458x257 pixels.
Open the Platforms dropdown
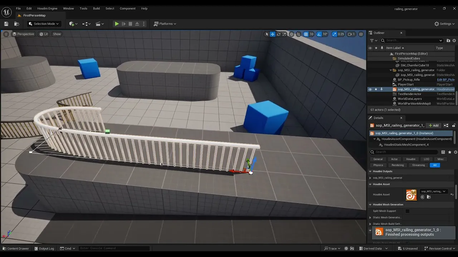click(x=165, y=24)
